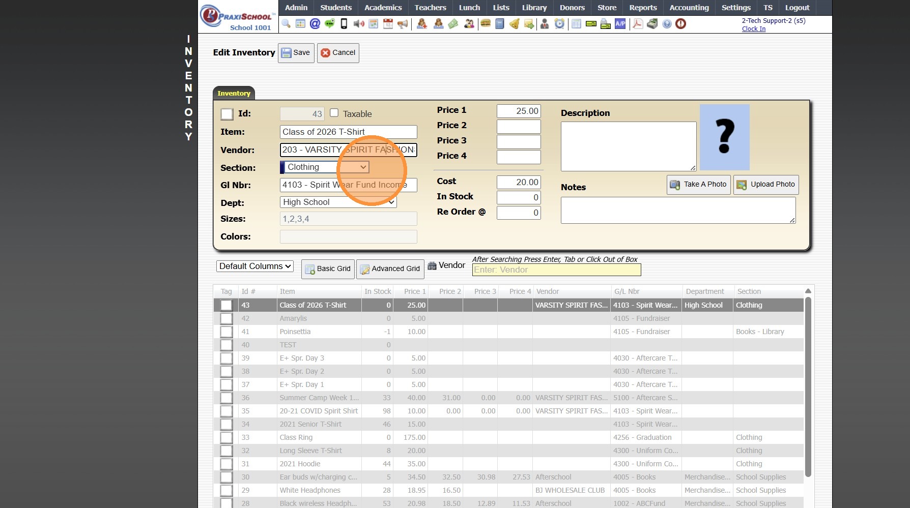Click the mobile phone icon in toolbar
910x508 pixels.
point(344,24)
